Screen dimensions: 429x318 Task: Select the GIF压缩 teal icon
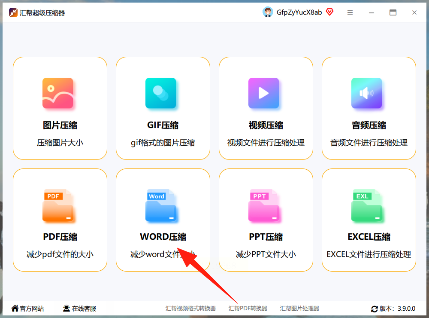160,93
